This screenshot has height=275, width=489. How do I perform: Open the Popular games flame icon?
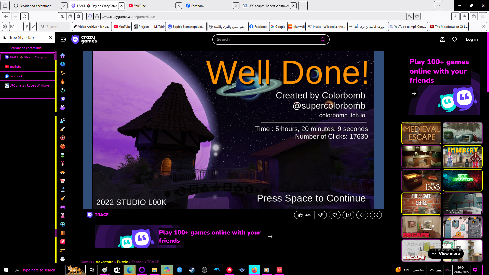point(63,81)
